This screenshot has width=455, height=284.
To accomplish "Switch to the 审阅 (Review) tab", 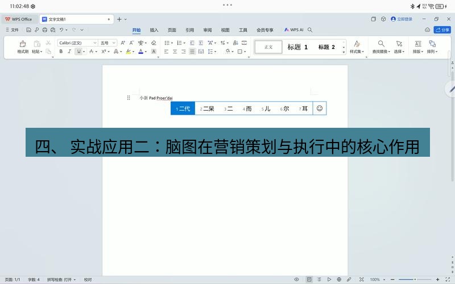I will 208,30.
